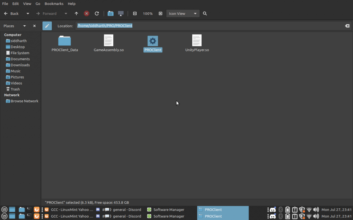353x220 pixels.
Task: Select the PROClient_Data folder
Action: click(x=65, y=44)
